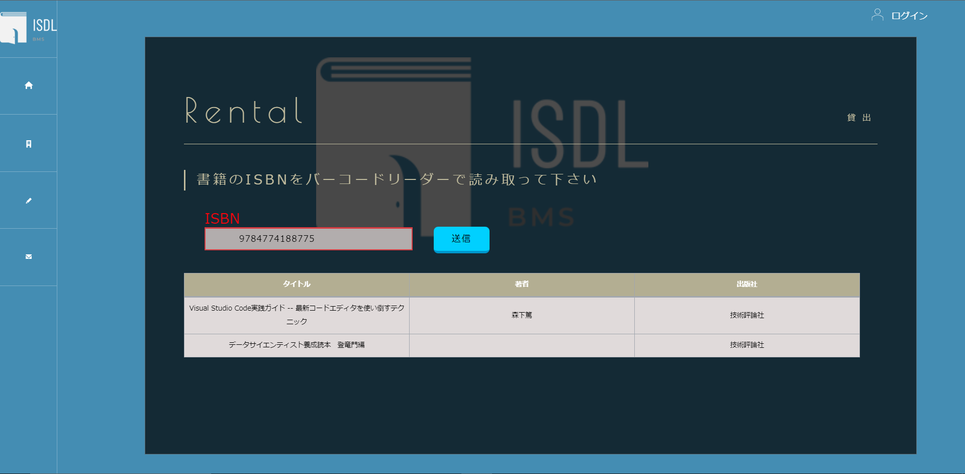Select the book list icon in the sidebar
Screen dimensions: 965x474
(28, 143)
